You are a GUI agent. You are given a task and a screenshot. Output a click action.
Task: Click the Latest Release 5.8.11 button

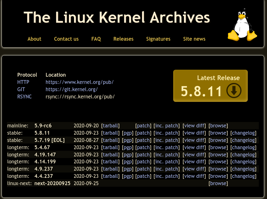click(x=210, y=86)
